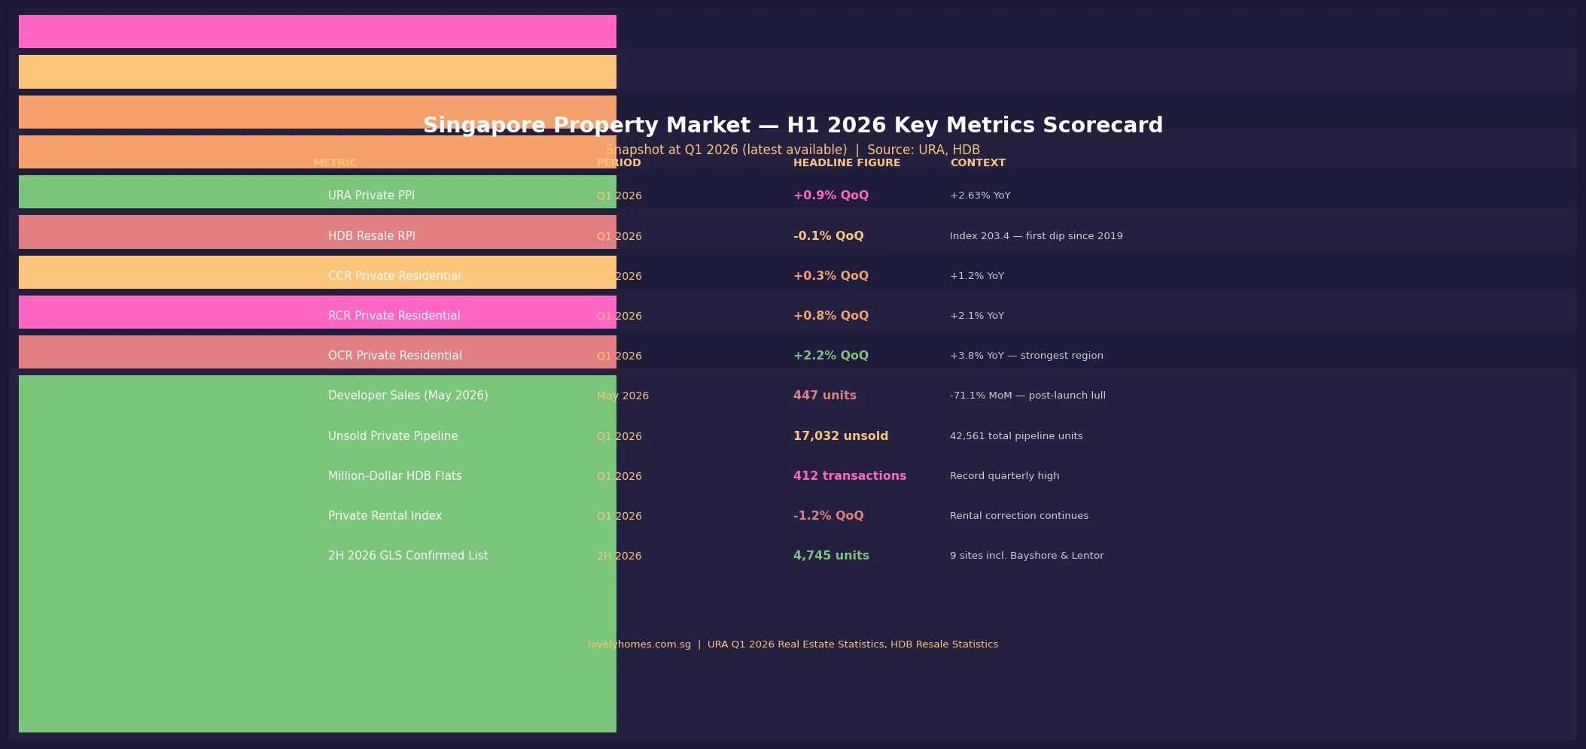Click the 'RCR Private Residential' metric label
This screenshot has height=749, width=1586.
tap(394, 316)
